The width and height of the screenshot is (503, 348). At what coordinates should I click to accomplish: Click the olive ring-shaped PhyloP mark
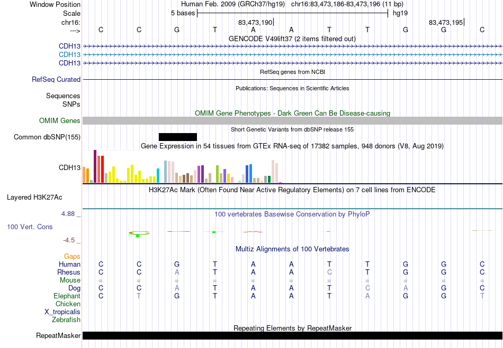pyautogui.click(x=139, y=233)
